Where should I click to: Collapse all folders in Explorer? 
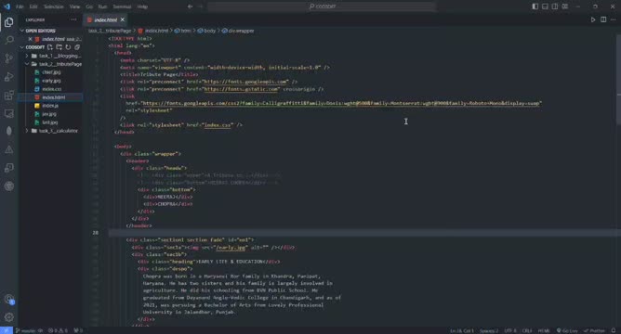click(77, 47)
